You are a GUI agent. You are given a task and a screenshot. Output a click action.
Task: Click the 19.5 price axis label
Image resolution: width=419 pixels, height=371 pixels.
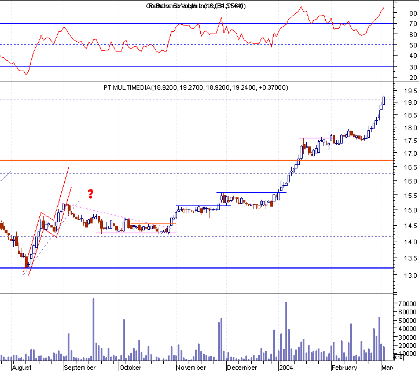(410, 91)
